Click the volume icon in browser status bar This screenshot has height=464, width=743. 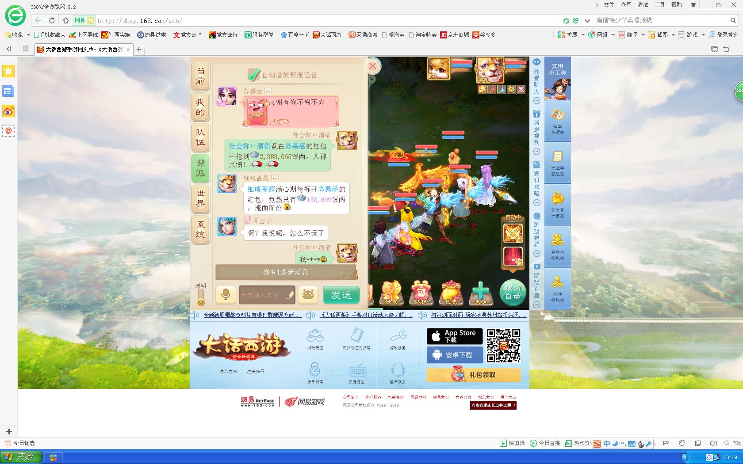713,443
